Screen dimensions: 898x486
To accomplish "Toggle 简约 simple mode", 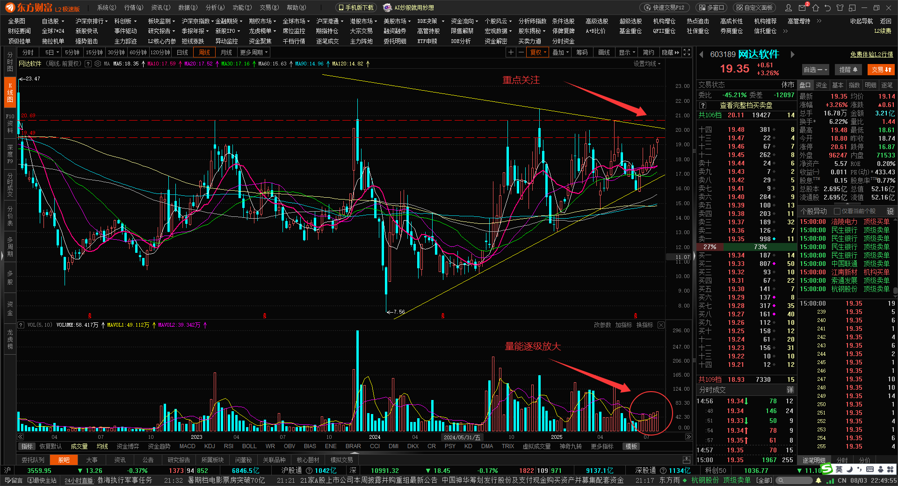I will 649,52.
